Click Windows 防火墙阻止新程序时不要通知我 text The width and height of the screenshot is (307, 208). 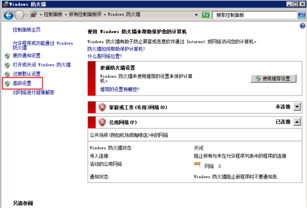235,177
